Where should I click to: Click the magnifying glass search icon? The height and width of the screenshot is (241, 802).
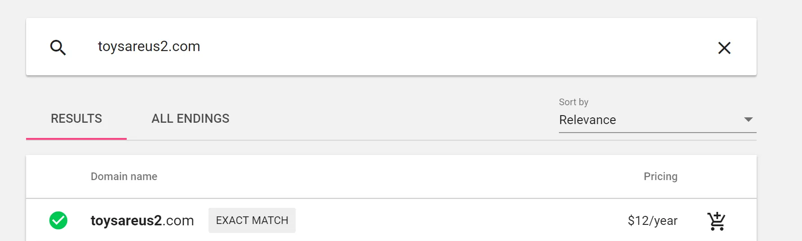coord(58,47)
